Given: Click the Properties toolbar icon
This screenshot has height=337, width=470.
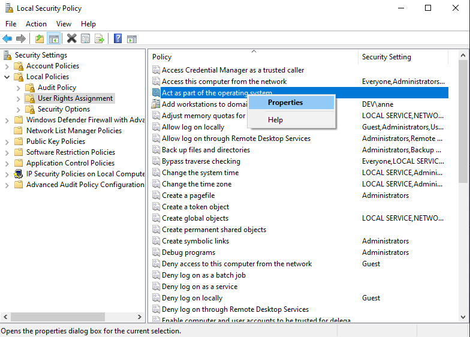Looking at the screenshot, I should (x=86, y=39).
